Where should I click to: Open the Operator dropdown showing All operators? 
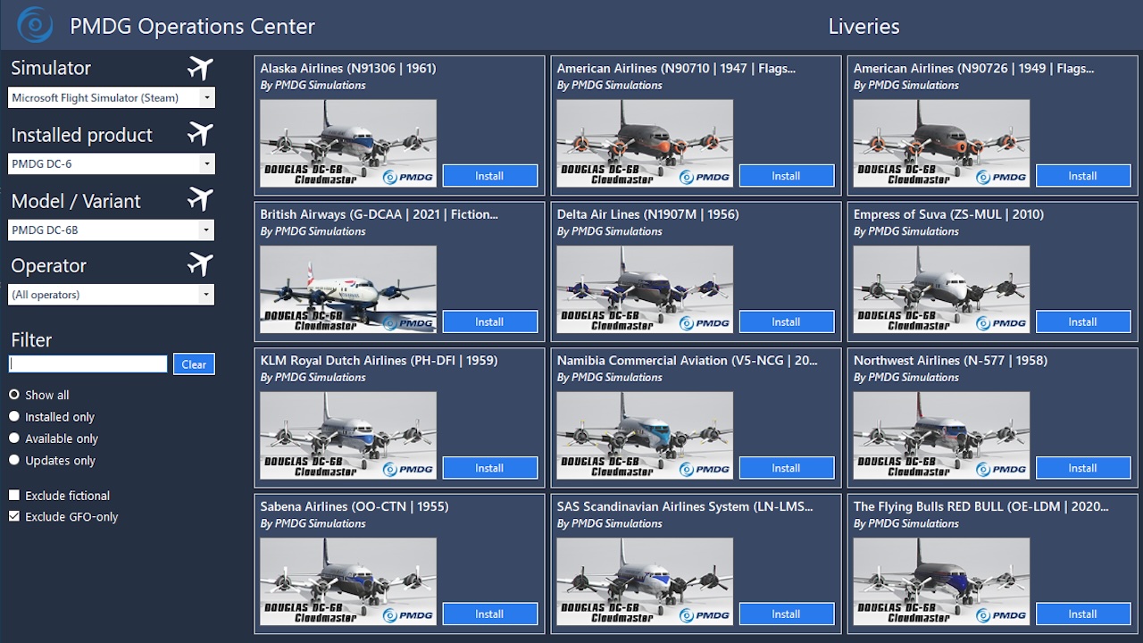click(x=112, y=295)
